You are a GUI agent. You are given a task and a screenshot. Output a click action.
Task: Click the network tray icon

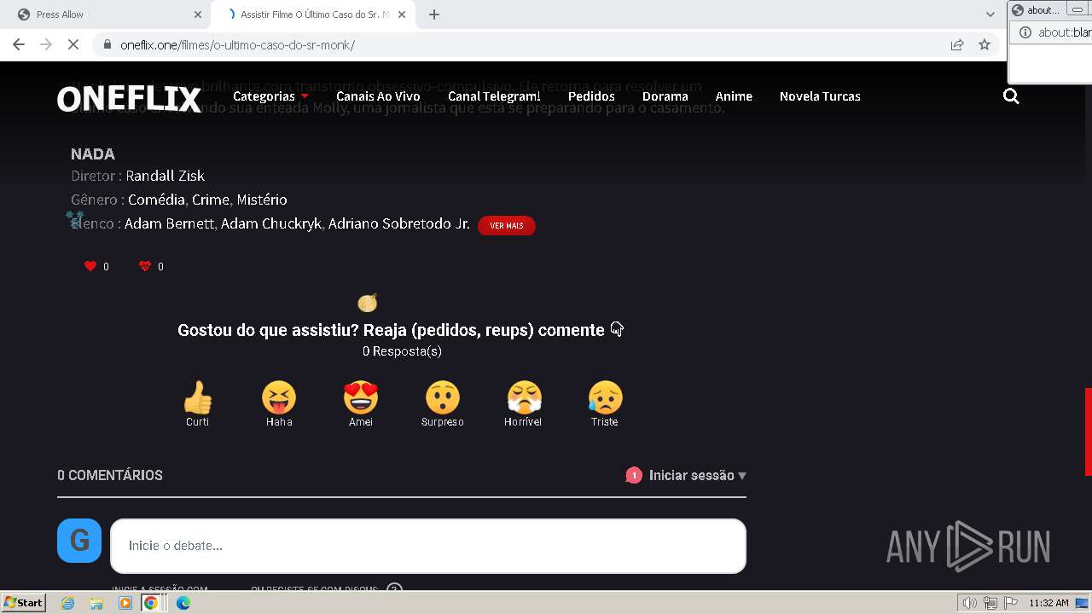(990, 603)
